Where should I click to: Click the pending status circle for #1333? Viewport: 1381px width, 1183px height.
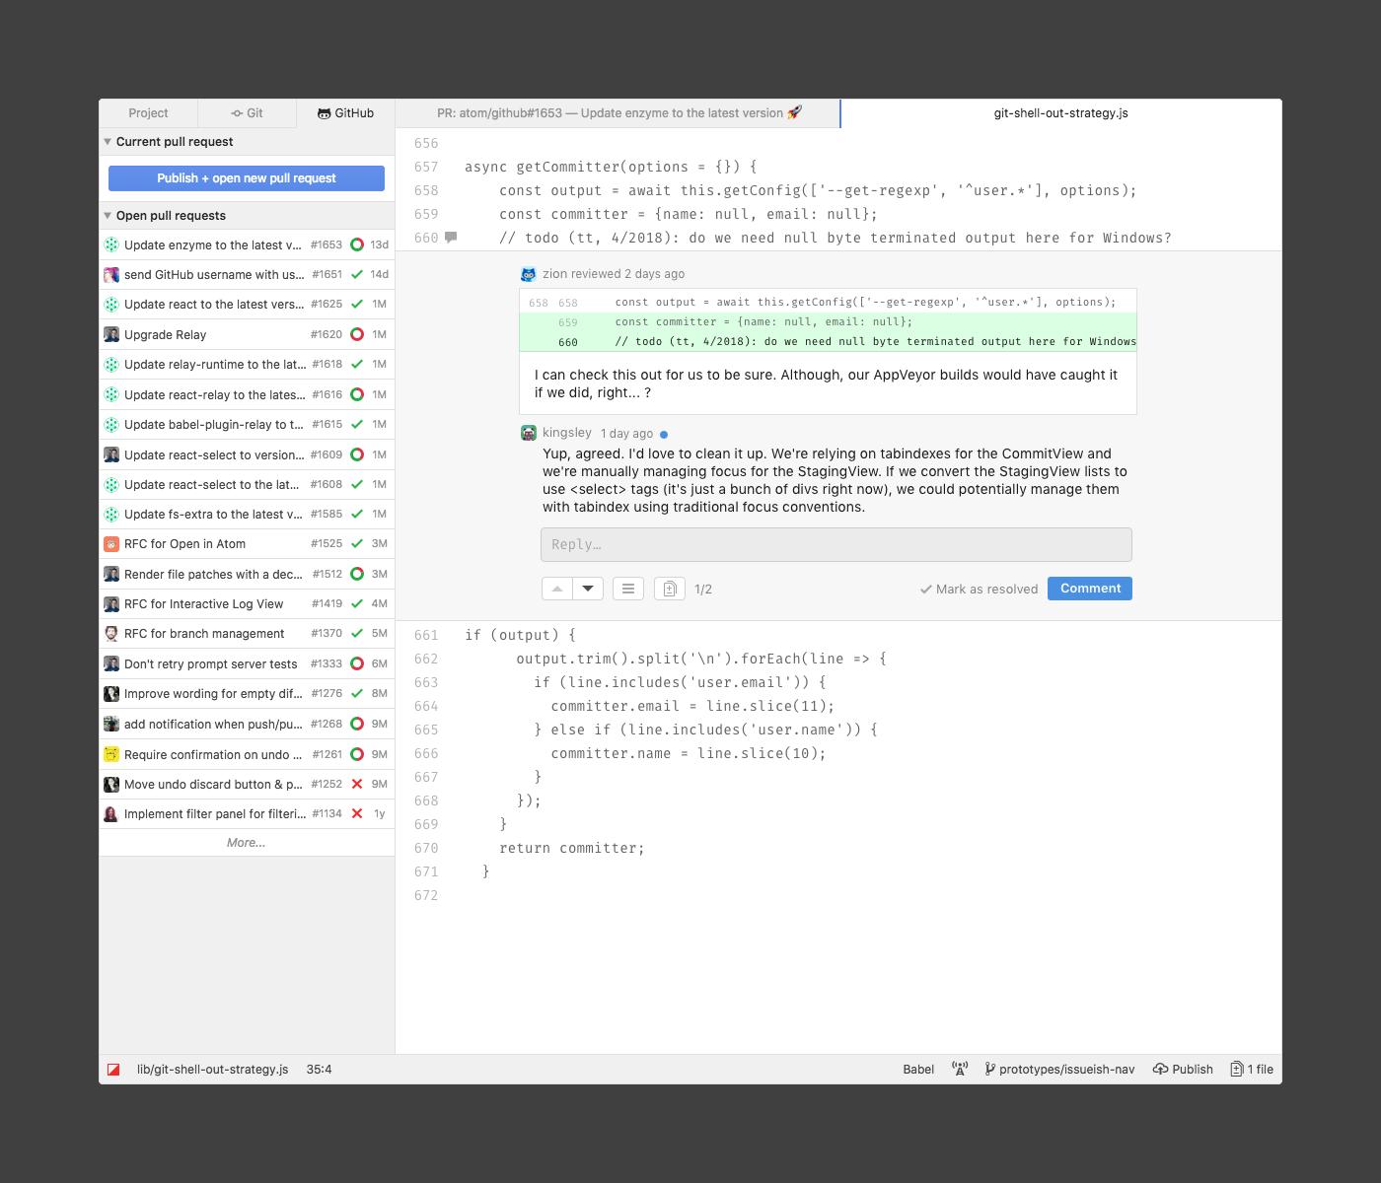(357, 663)
